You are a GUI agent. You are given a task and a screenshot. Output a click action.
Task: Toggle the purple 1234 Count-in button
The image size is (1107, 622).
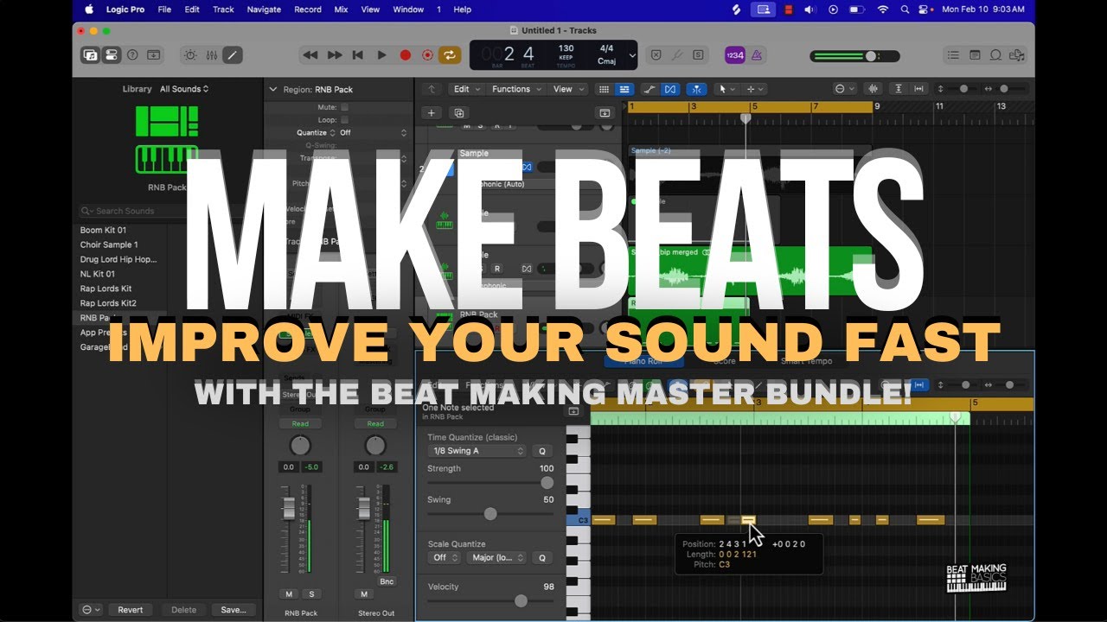[734, 55]
